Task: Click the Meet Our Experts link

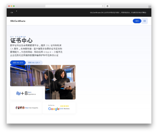Action: (32, 108)
